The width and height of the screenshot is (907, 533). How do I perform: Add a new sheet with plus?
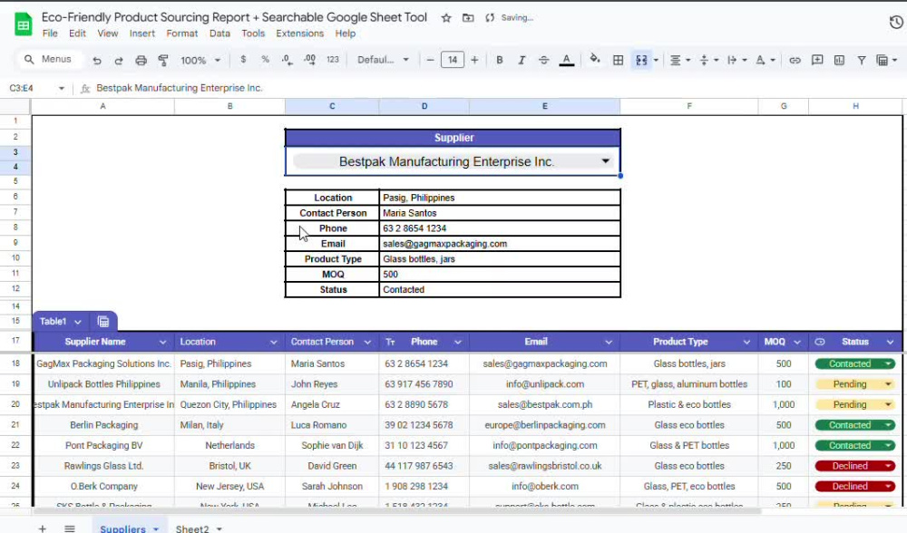point(42,528)
